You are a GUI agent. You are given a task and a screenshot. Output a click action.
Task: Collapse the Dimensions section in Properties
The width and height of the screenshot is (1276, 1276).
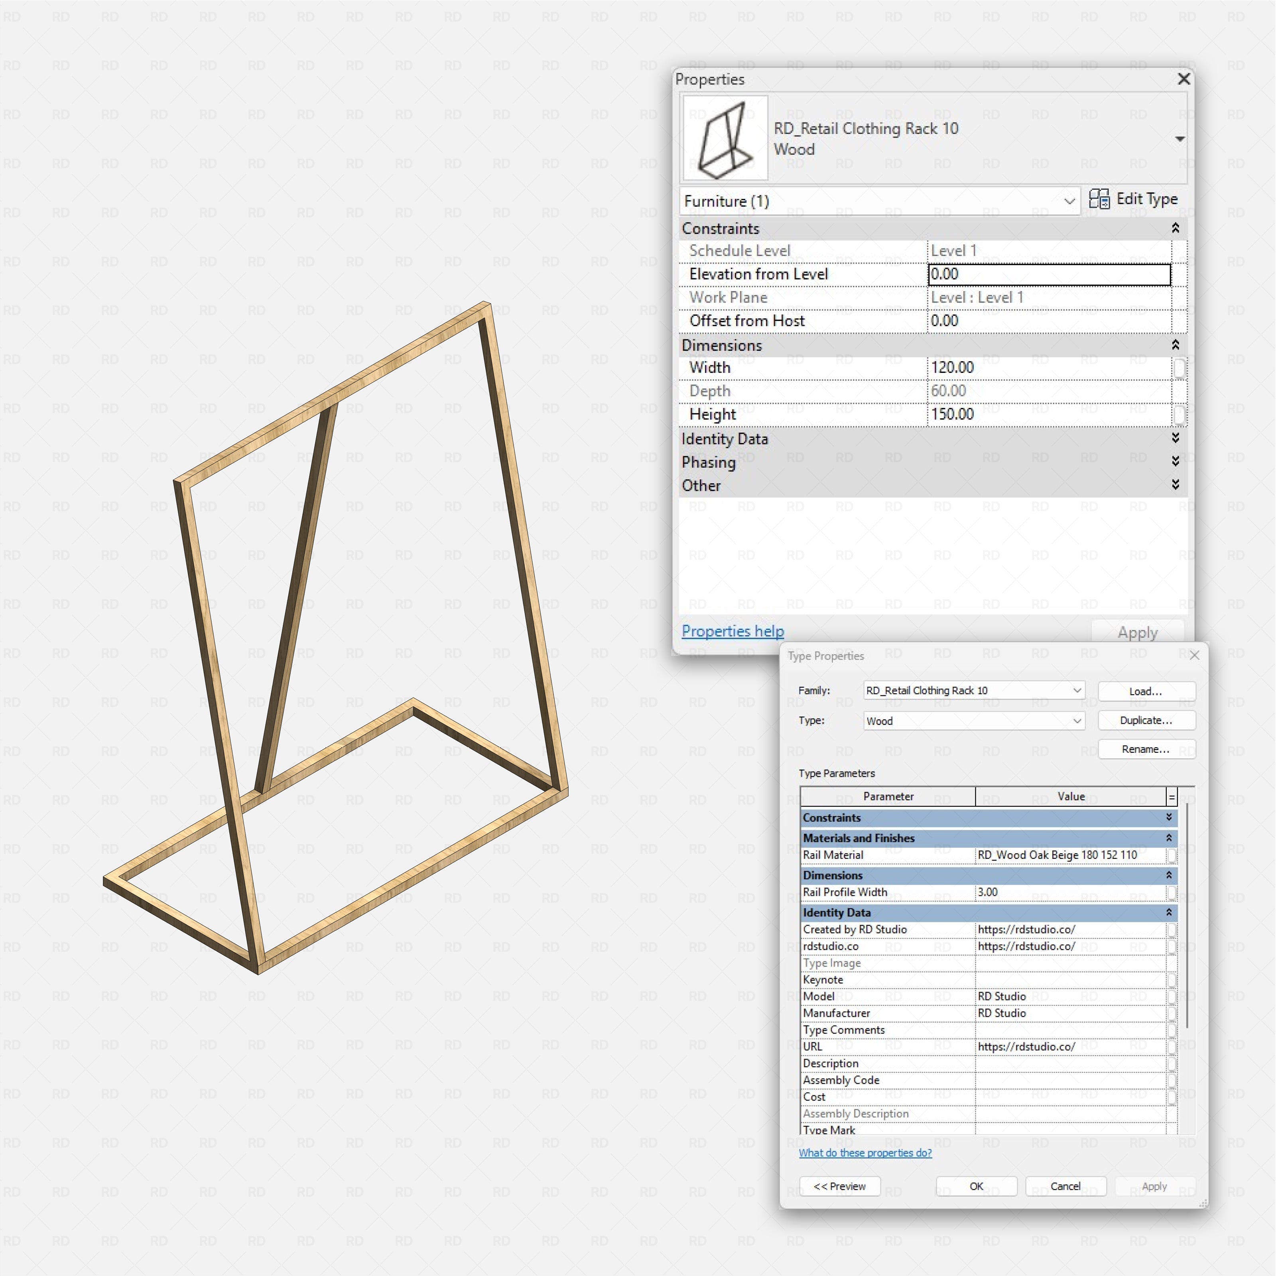coord(1176,345)
